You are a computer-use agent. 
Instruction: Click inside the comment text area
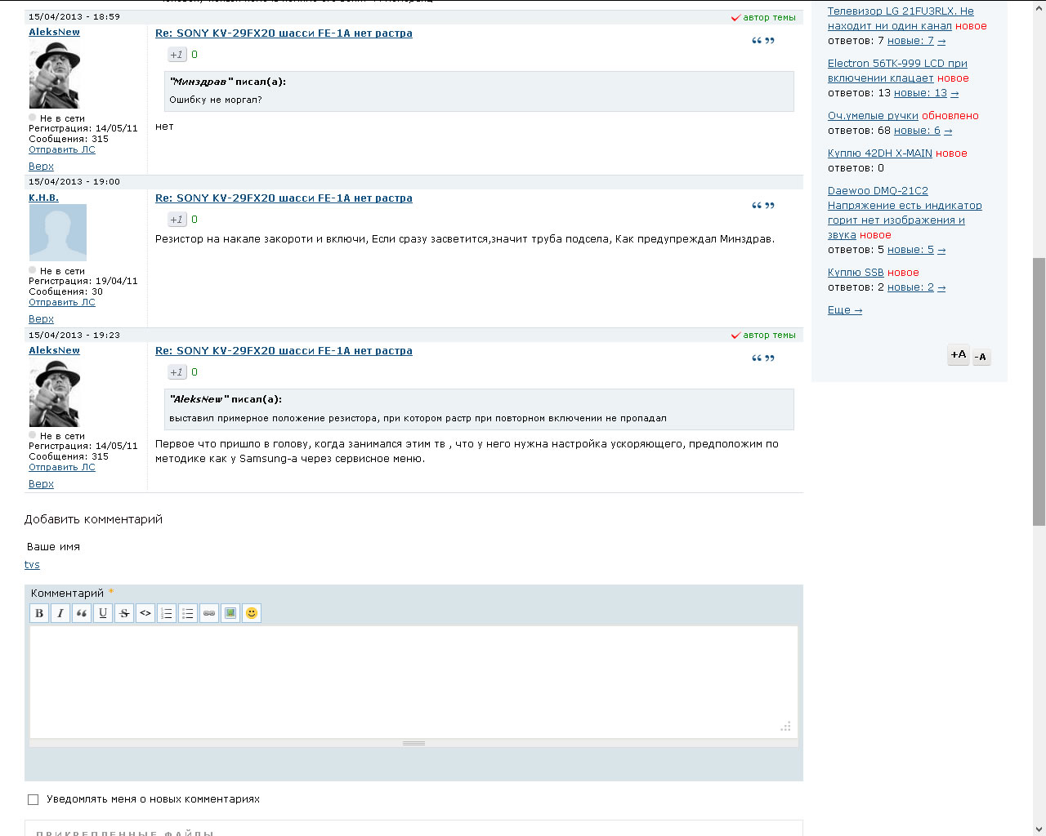pos(413,682)
